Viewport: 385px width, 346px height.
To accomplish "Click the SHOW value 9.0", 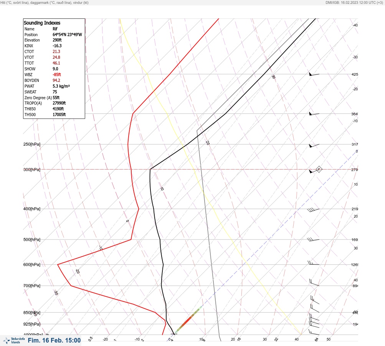I will [x=55, y=69].
